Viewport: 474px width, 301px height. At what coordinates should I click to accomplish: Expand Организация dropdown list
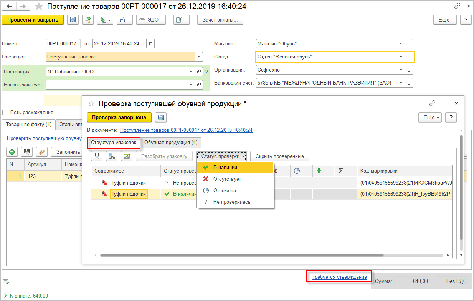click(x=401, y=70)
